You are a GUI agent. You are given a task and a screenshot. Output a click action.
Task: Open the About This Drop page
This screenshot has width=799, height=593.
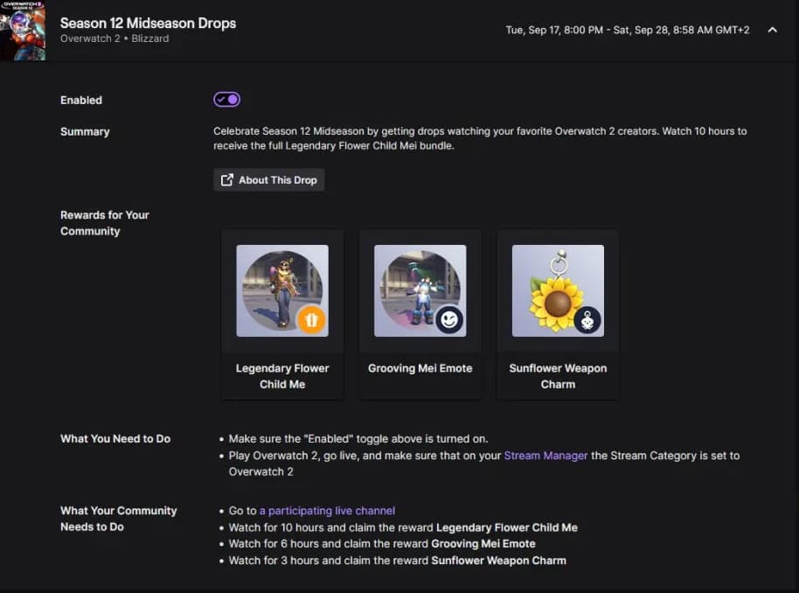[x=268, y=179]
